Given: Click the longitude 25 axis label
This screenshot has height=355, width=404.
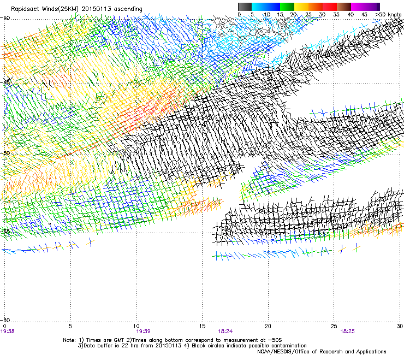Looking at the screenshot, I should coord(334,326).
